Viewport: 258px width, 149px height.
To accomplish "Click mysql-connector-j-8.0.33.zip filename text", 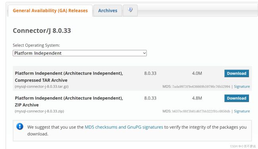I will point(39,111).
